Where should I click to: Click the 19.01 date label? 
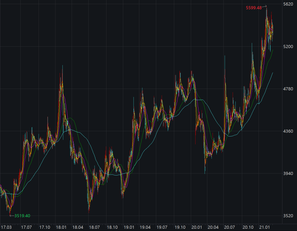pyautogui.click(x=129, y=227)
